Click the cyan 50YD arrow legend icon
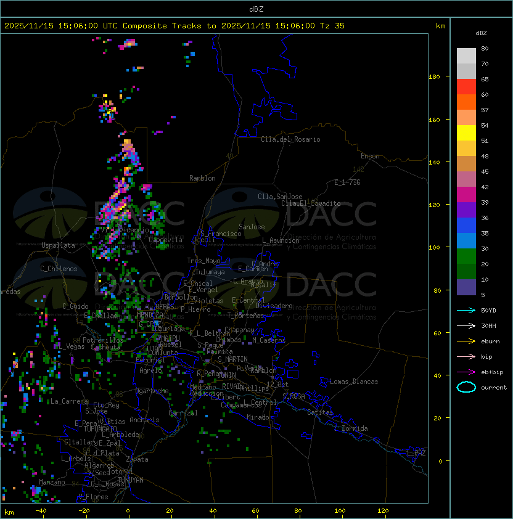Image resolution: width=513 pixels, height=519 pixels. (x=466, y=310)
